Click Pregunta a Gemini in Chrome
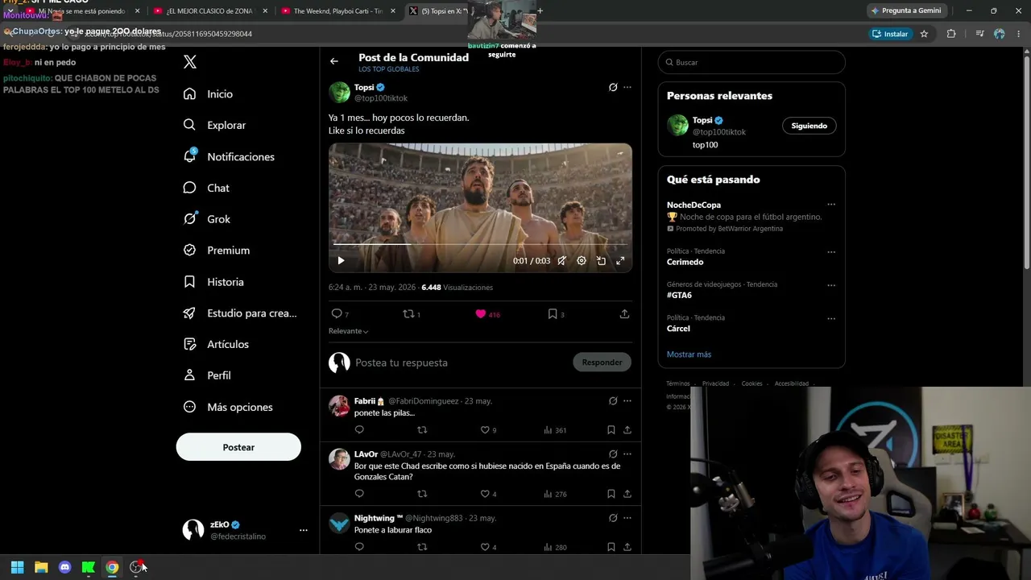This screenshot has width=1031, height=580. [906, 10]
